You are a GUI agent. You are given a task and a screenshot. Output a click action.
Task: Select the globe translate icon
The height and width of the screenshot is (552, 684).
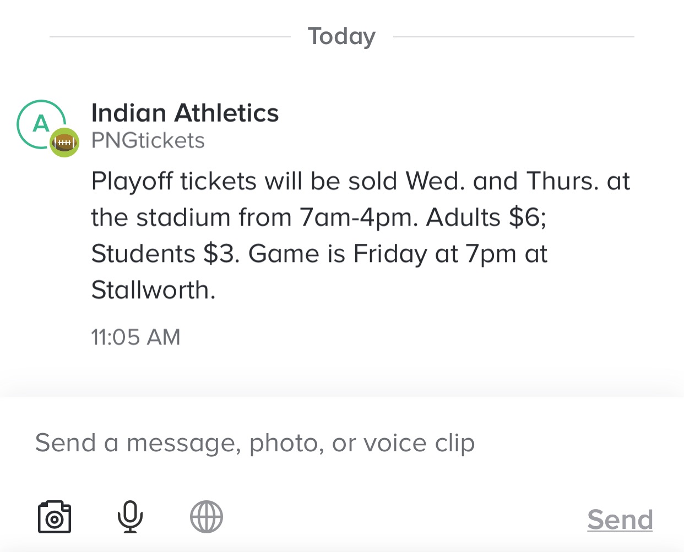pos(207,517)
